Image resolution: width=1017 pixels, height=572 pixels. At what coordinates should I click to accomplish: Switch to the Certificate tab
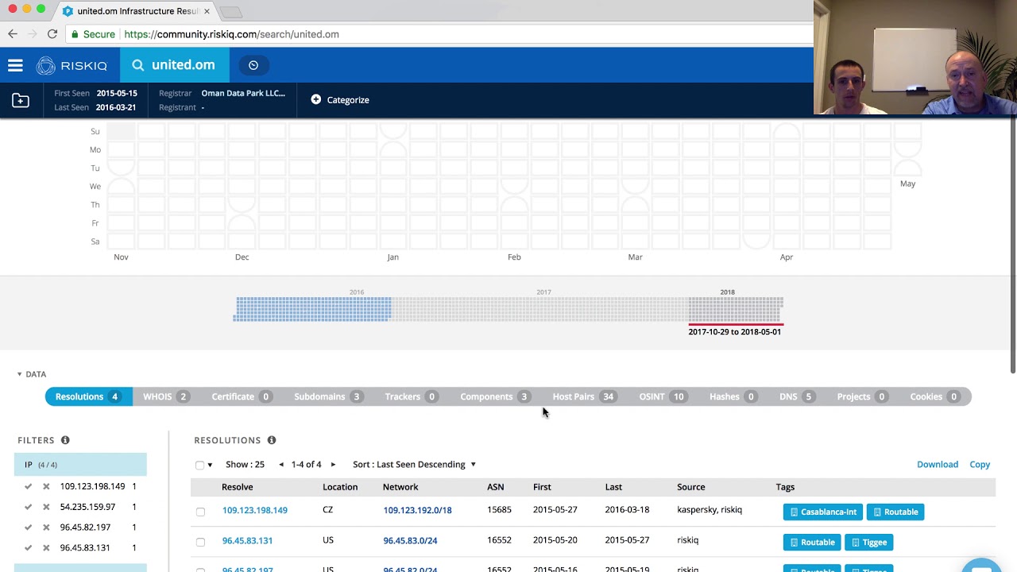pos(241,396)
